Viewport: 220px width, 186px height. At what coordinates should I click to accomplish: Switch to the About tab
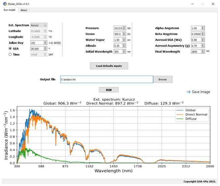24,10
